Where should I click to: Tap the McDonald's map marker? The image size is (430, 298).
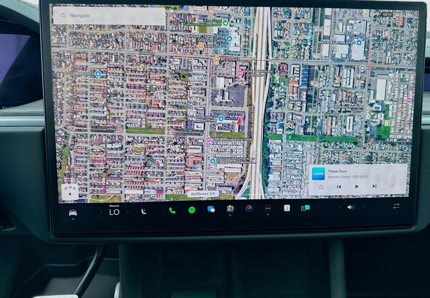(216, 59)
